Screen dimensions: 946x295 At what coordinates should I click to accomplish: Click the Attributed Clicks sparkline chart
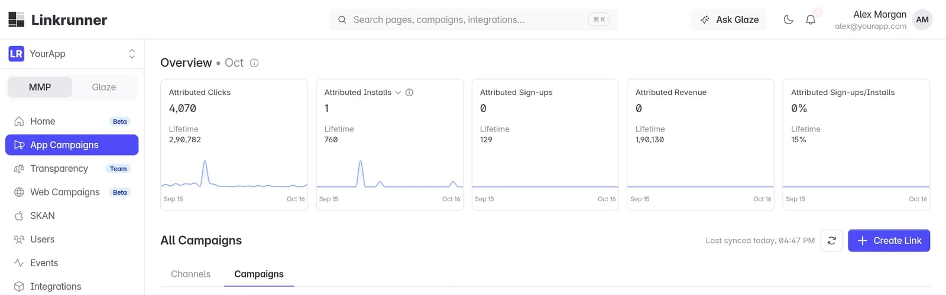234,173
